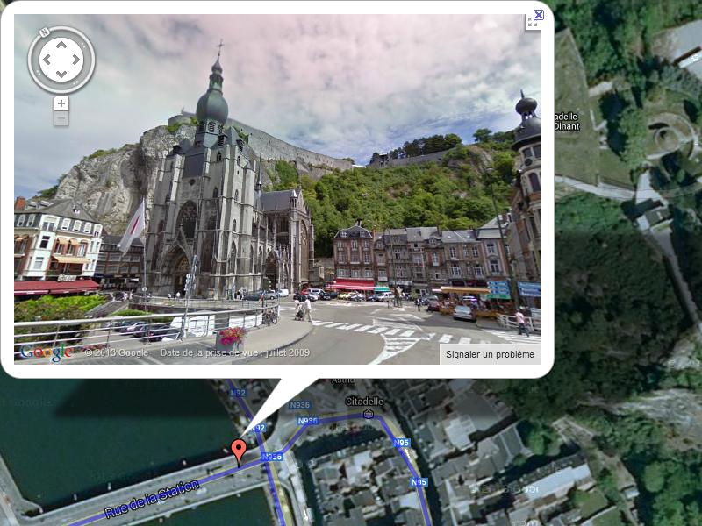The image size is (702, 526).
Task: Rotate Street View right with the right arrow
Action: pos(76,60)
